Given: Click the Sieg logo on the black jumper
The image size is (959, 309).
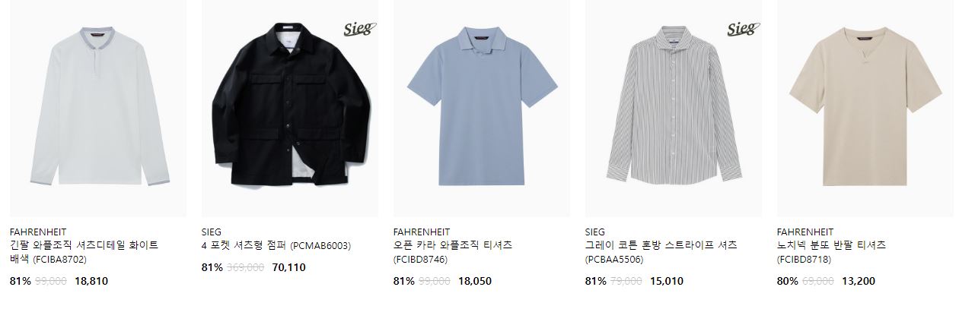Looking at the screenshot, I should 359,30.
